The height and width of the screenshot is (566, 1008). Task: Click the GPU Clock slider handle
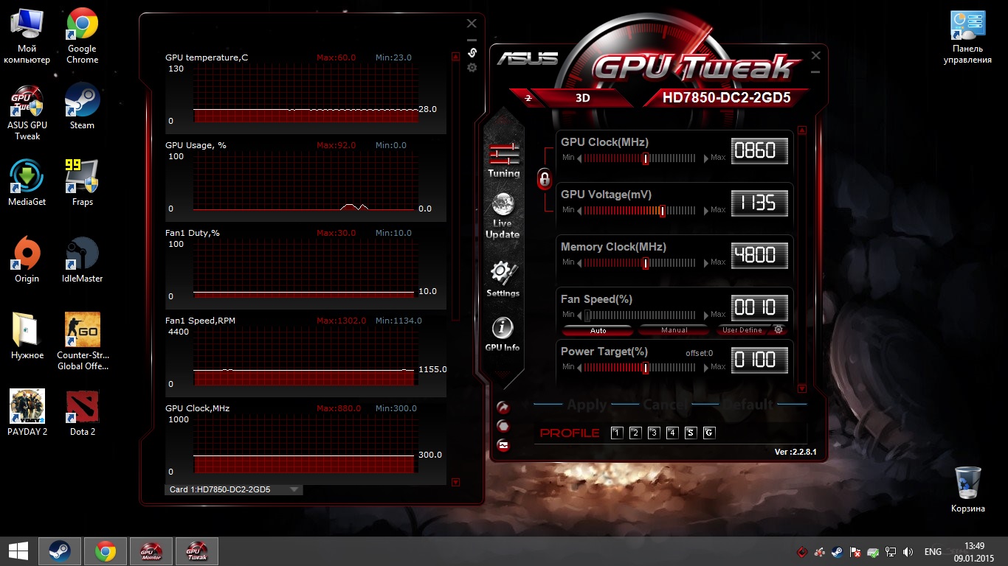coord(646,158)
